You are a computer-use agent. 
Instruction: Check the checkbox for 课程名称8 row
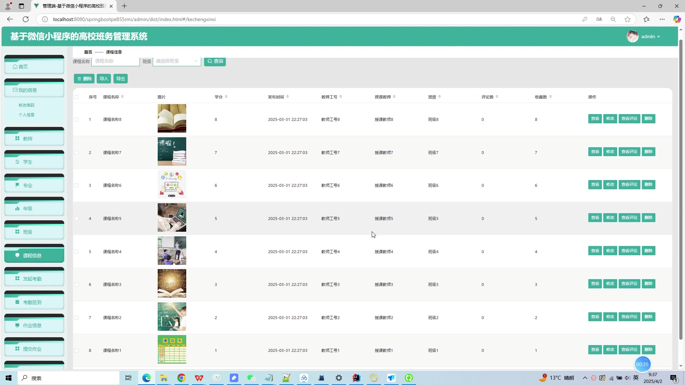point(77,120)
